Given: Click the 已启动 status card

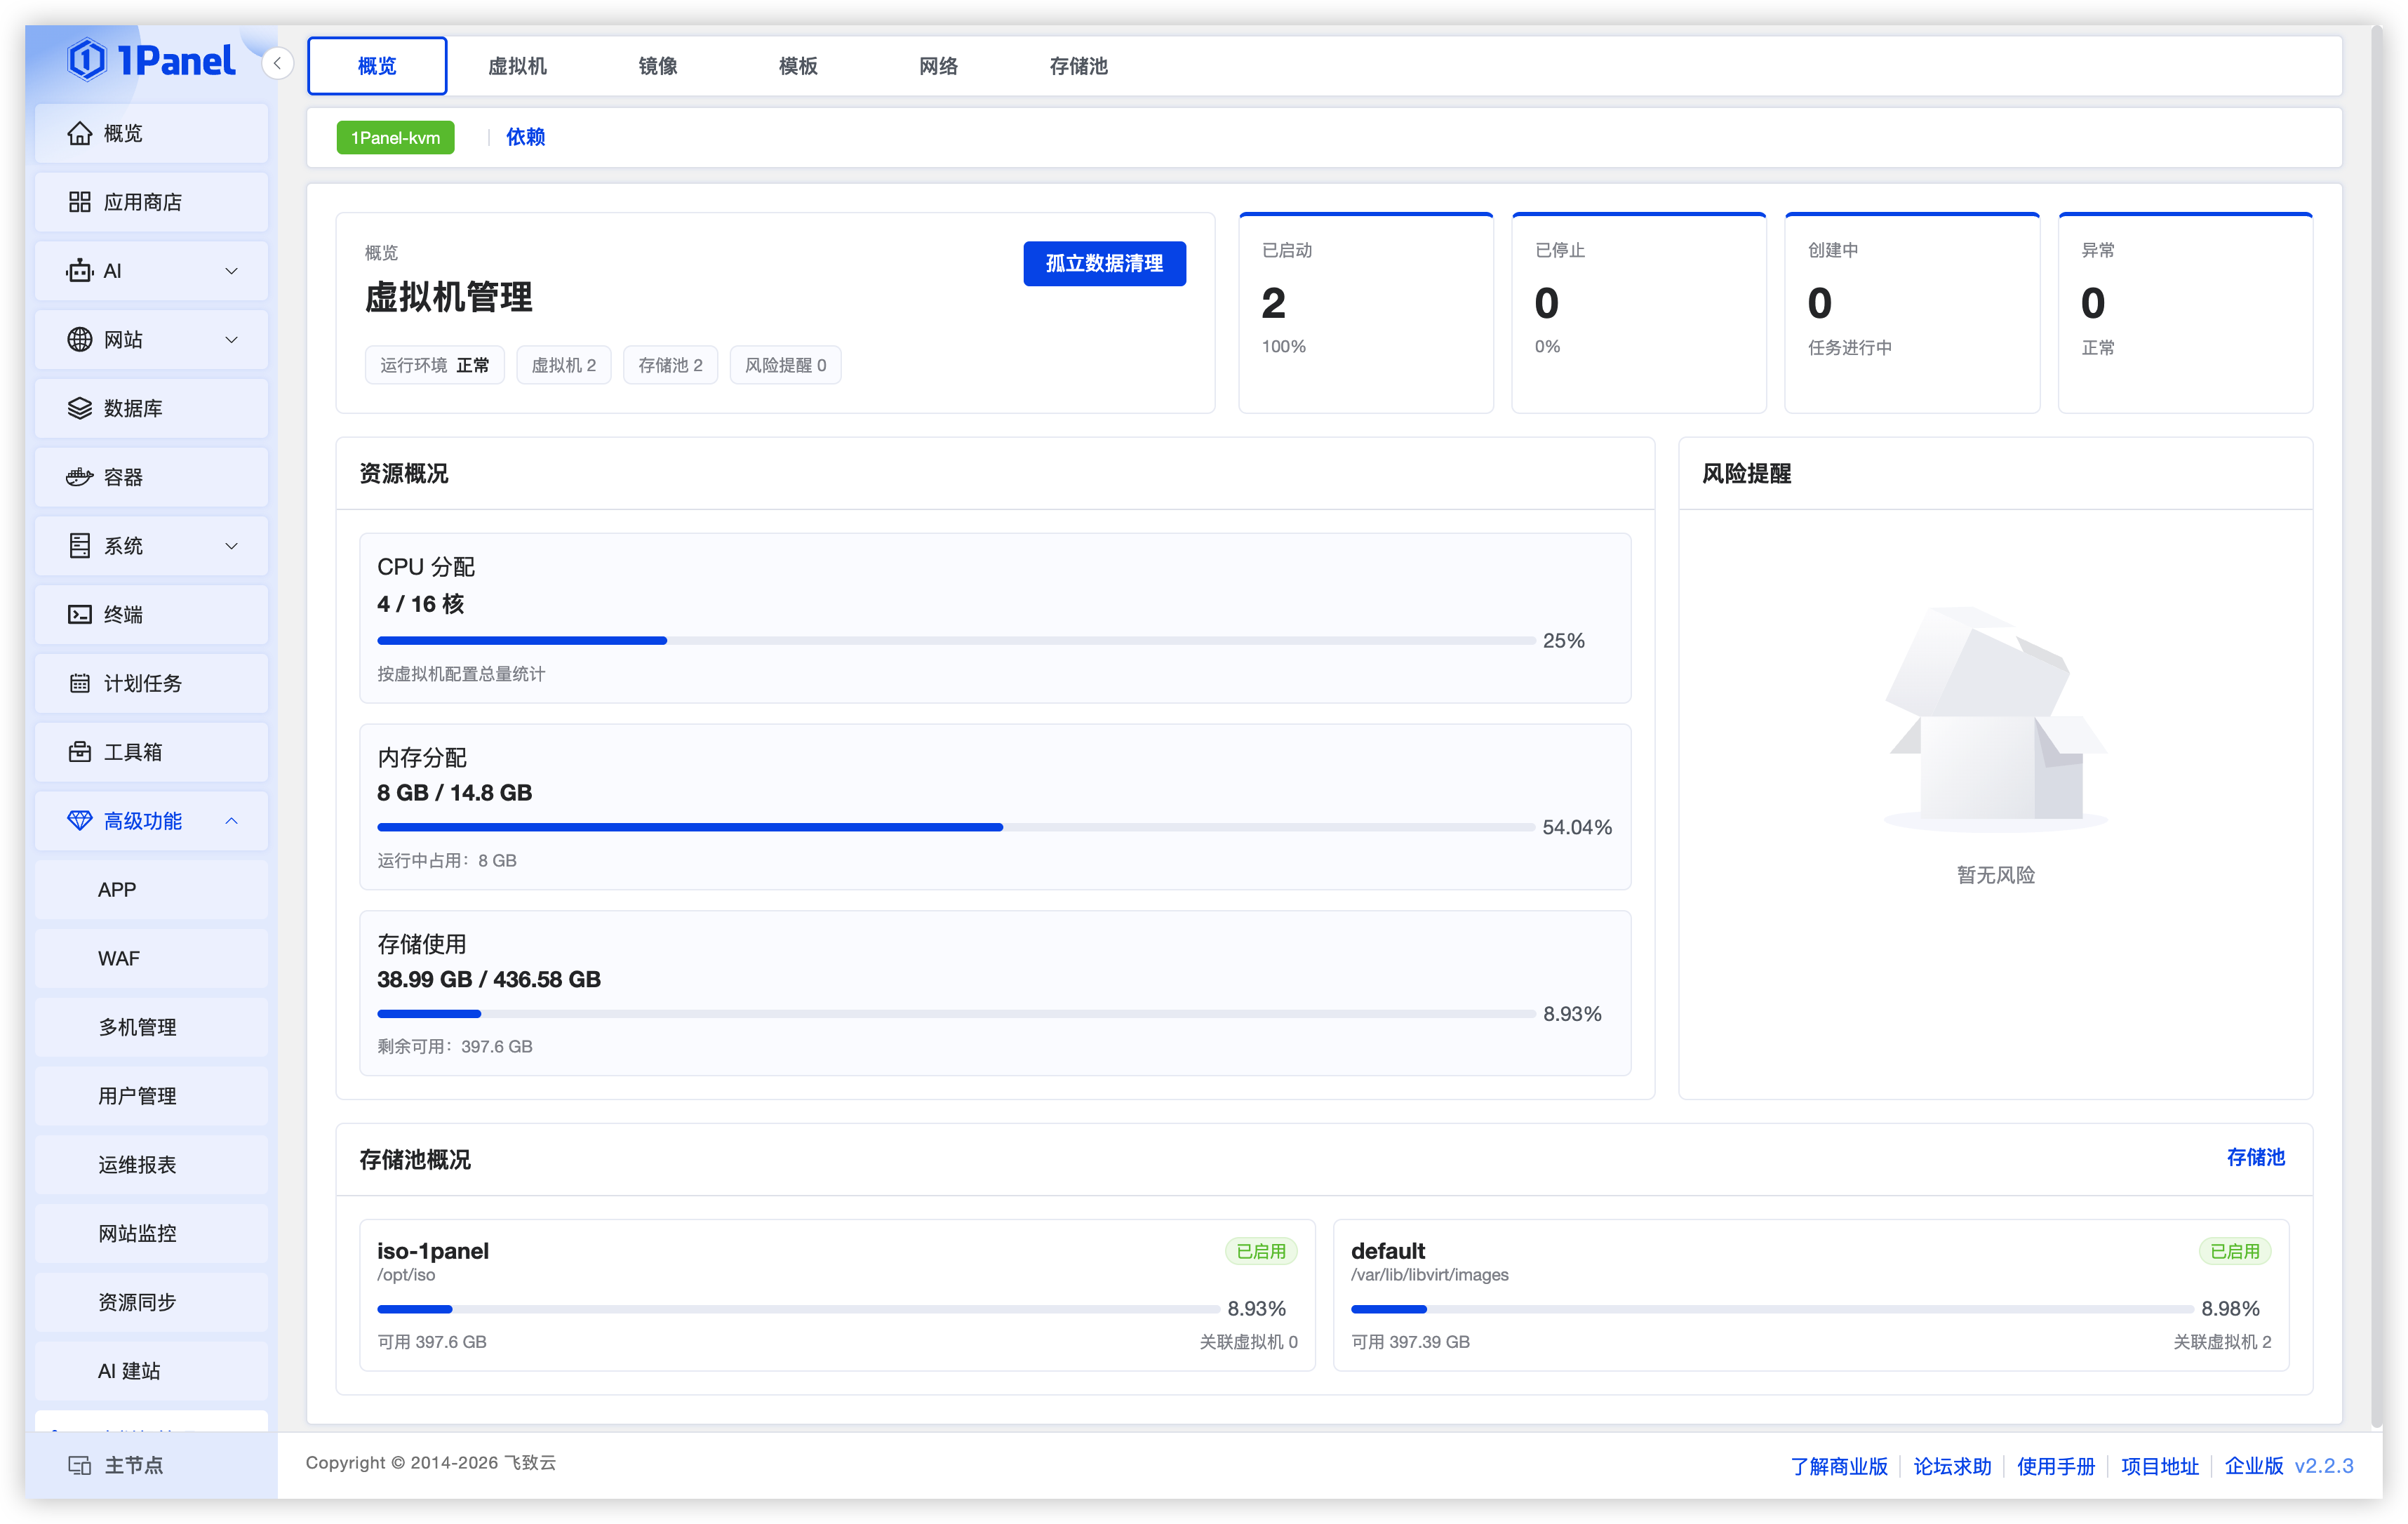Looking at the screenshot, I should pyautogui.click(x=1366, y=312).
